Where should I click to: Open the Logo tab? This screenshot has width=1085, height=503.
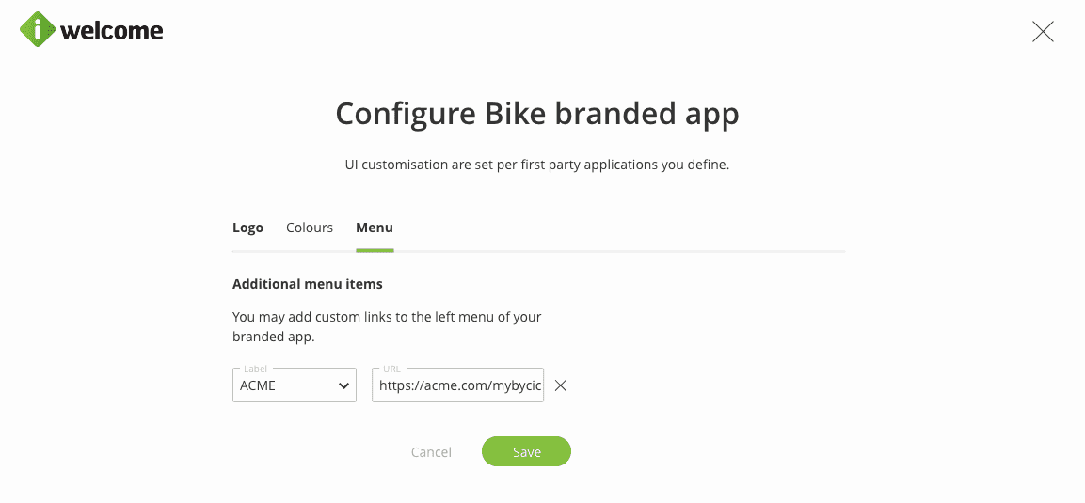247,228
